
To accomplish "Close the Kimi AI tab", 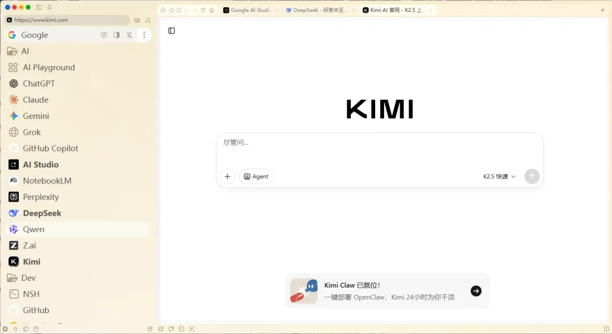I will tap(431, 10).
